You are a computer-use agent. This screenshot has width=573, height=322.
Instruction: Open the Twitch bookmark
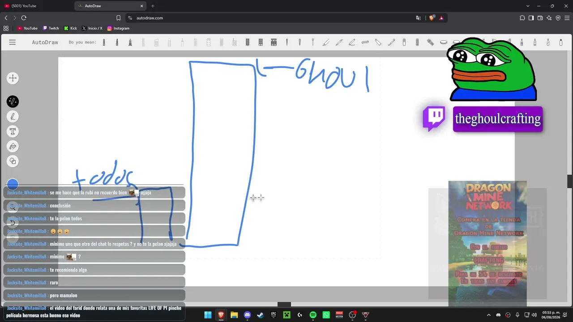click(x=51, y=28)
